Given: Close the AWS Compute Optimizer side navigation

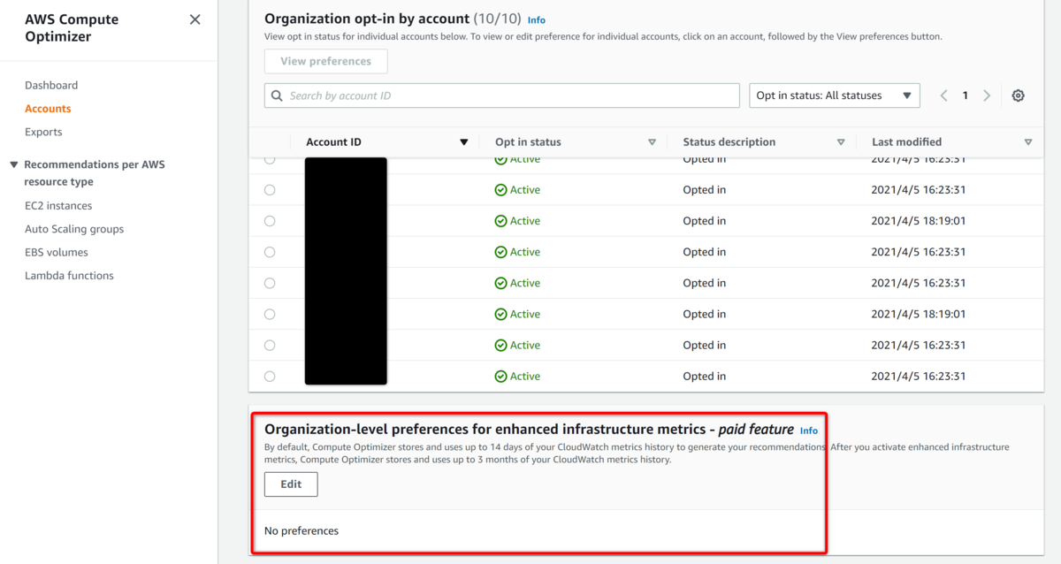Looking at the screenshot, I should (195, 19).
